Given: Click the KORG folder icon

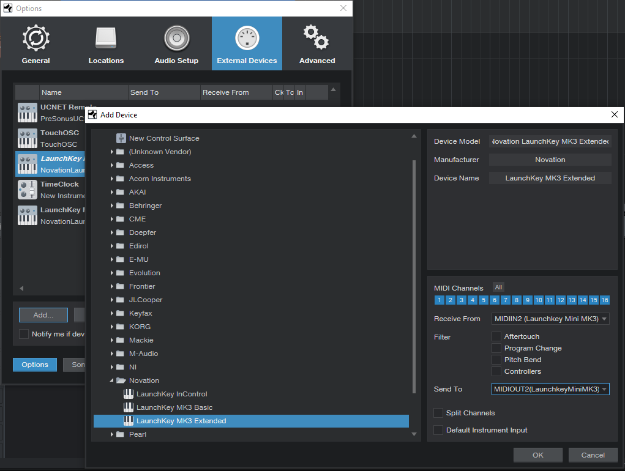Looking at the screenshot, I should pos(120,327).
